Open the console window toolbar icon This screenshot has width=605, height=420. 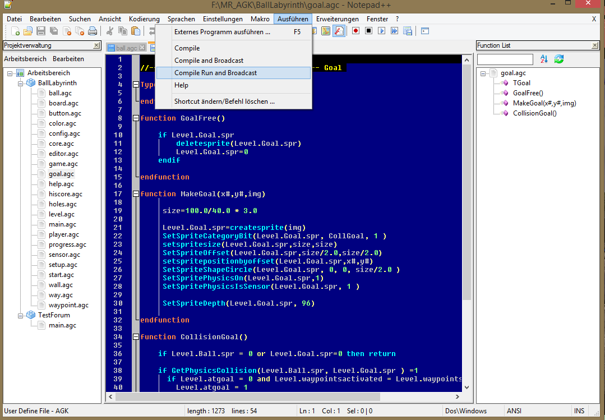coord(425,30)
